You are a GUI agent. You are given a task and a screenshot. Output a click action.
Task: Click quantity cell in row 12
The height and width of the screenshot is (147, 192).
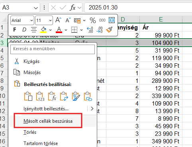123,111
